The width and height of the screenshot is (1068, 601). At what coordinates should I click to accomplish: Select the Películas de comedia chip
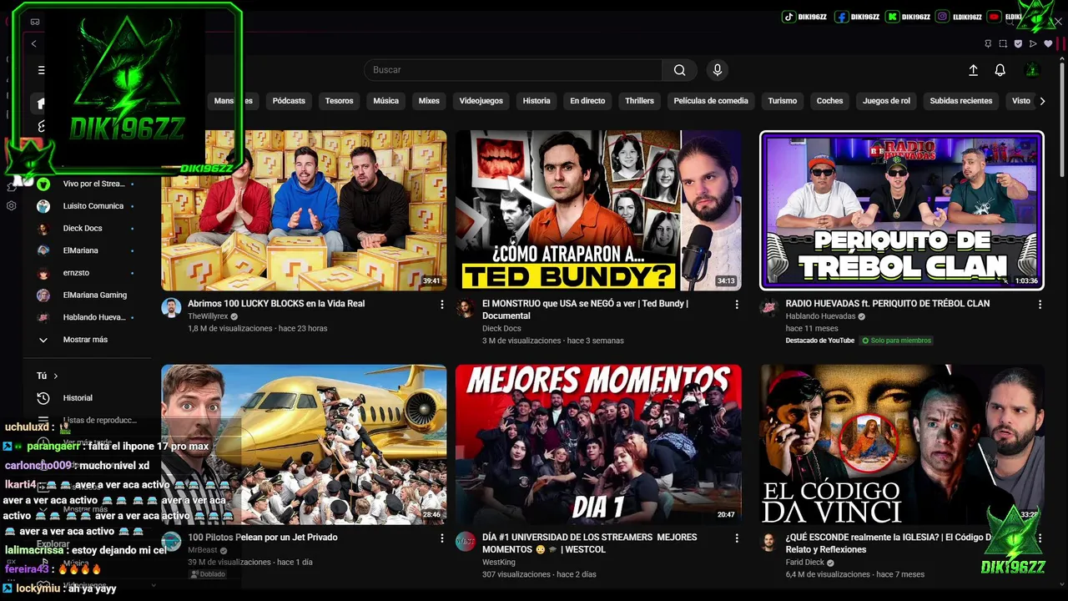pos(711,101)
